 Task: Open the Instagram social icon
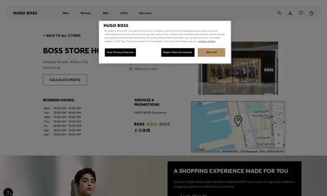[x=140, y=130]
